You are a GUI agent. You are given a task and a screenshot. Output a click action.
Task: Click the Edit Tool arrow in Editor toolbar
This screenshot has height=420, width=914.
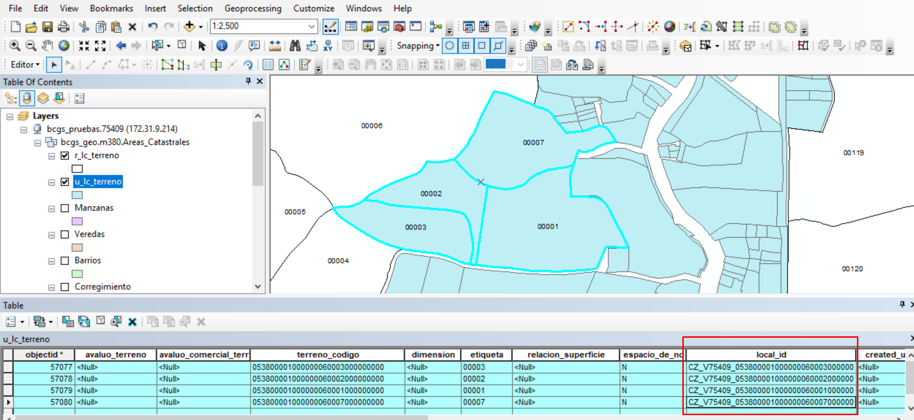[54, 65]
